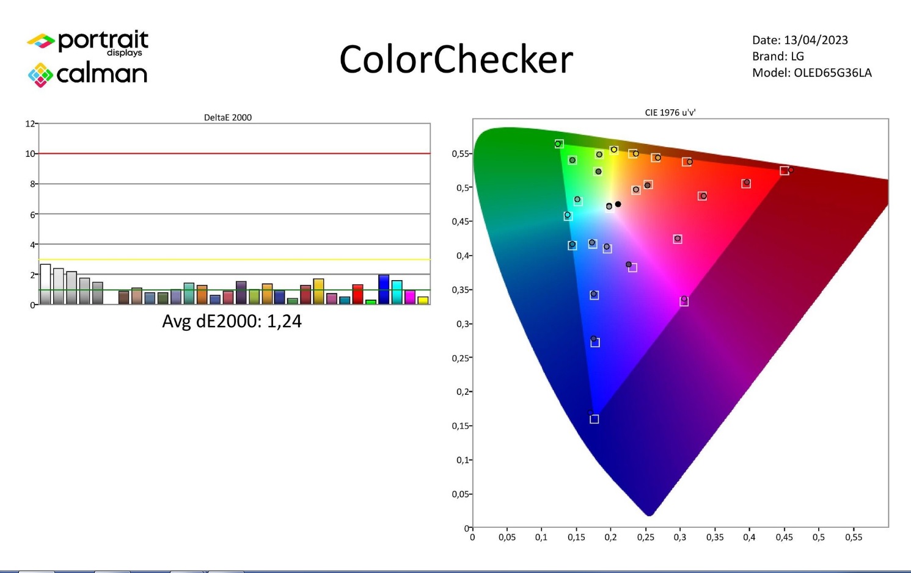Click the text Model: OLED65G36LA

811,73
